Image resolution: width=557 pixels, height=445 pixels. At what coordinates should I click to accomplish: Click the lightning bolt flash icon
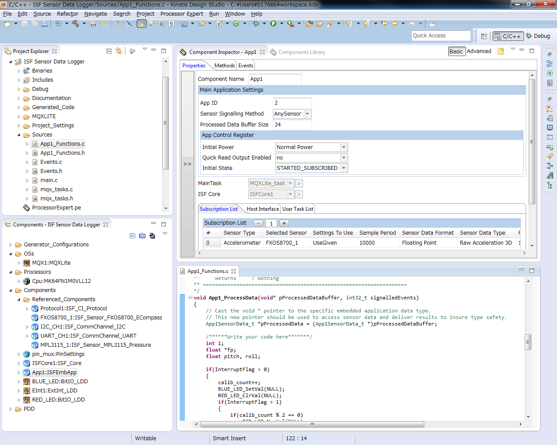104,23
